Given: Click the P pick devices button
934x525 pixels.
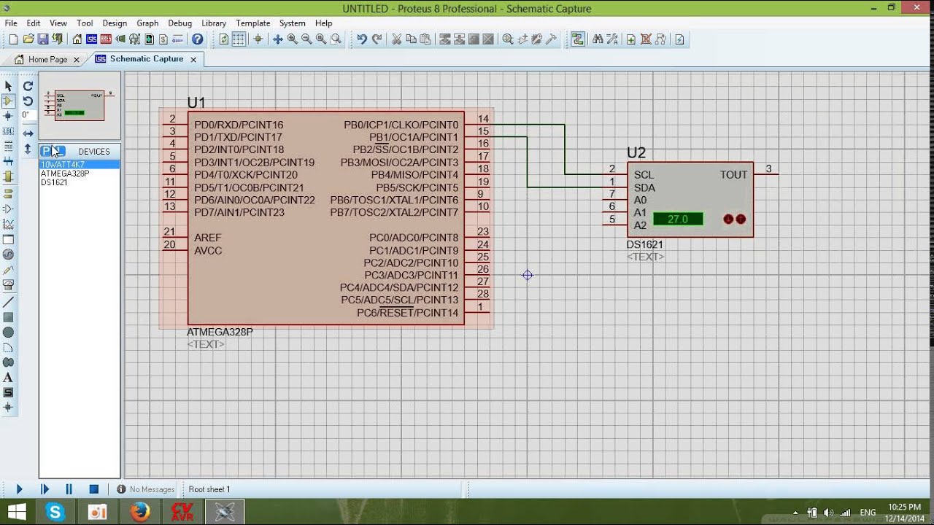Looking at the screenshot, I should click(46, 151).
